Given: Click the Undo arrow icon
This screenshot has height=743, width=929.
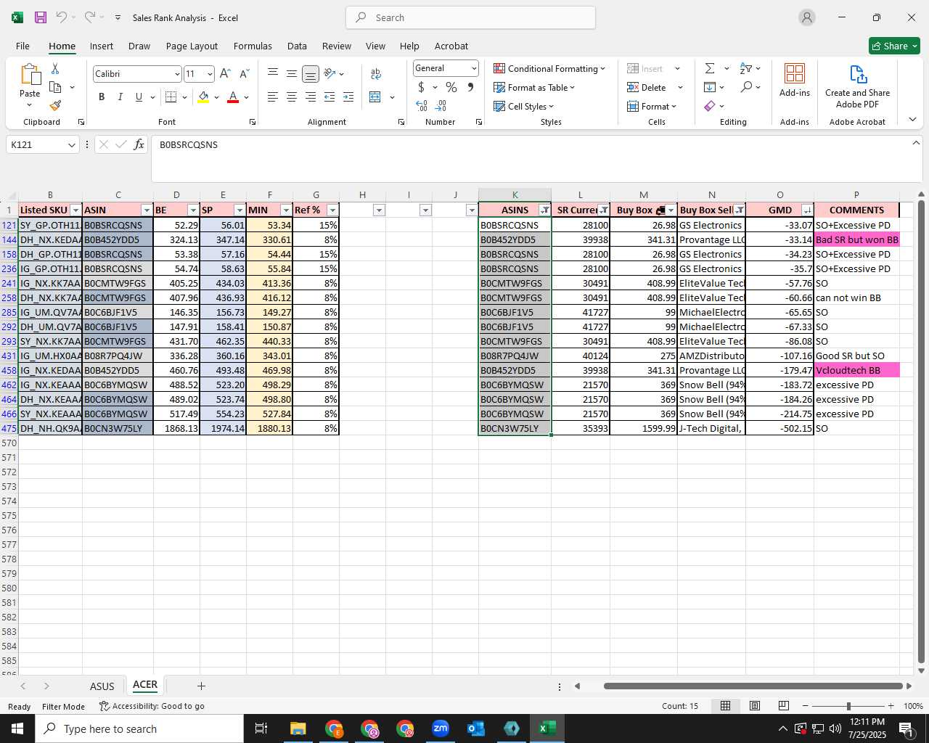Looking at the screenshot, I should click(x=62, y=17).
